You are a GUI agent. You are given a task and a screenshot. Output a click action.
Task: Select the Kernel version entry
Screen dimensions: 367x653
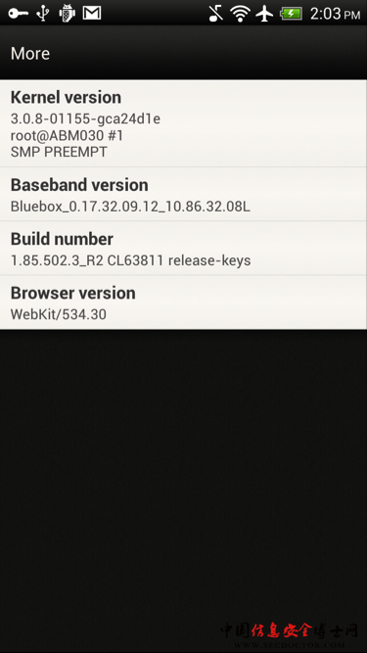click(x=183, y=123)
